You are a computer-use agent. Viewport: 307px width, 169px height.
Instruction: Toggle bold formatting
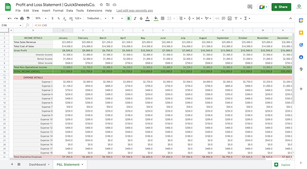pyautogui.click(x=129, y=18)
